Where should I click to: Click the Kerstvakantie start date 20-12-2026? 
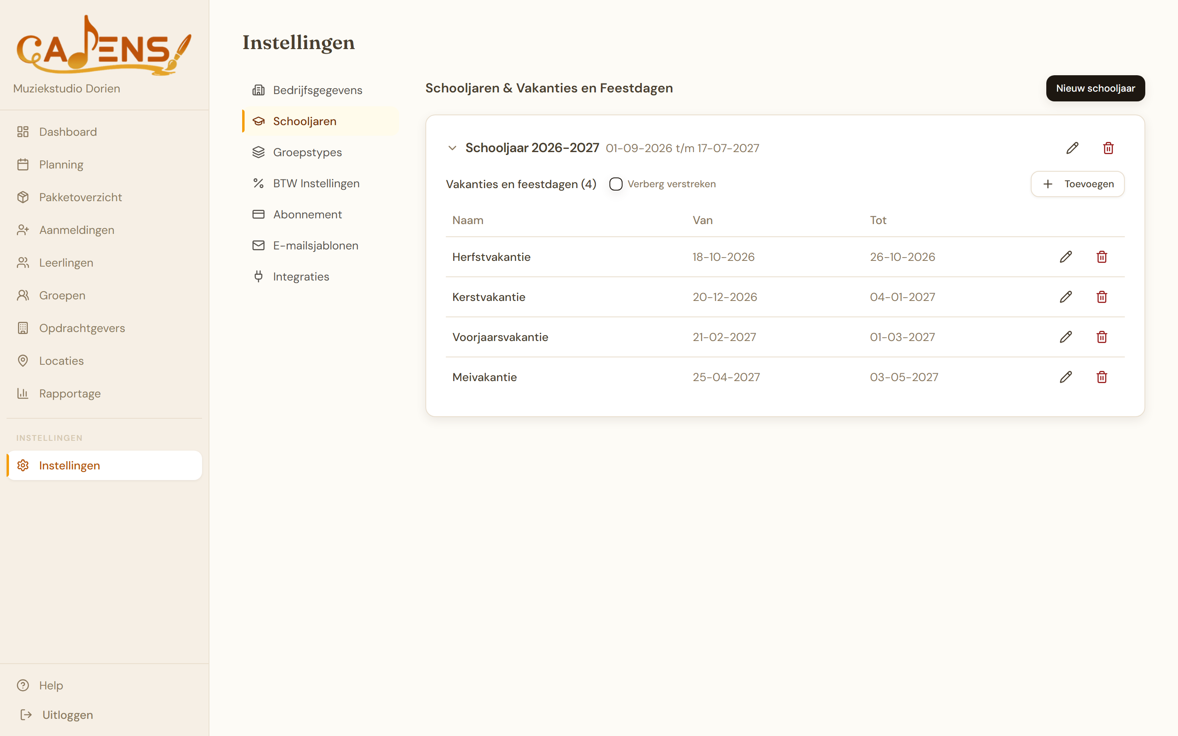coord(725,297)
